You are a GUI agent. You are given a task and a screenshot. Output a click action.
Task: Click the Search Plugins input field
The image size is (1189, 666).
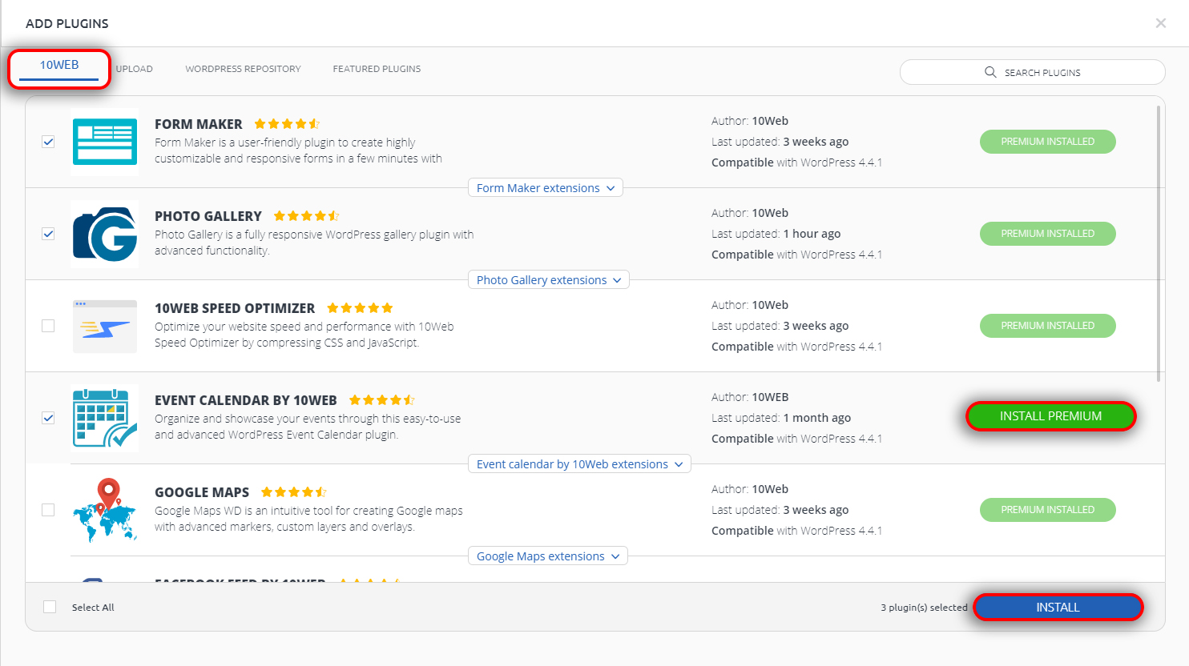[x=1032, y=72]
